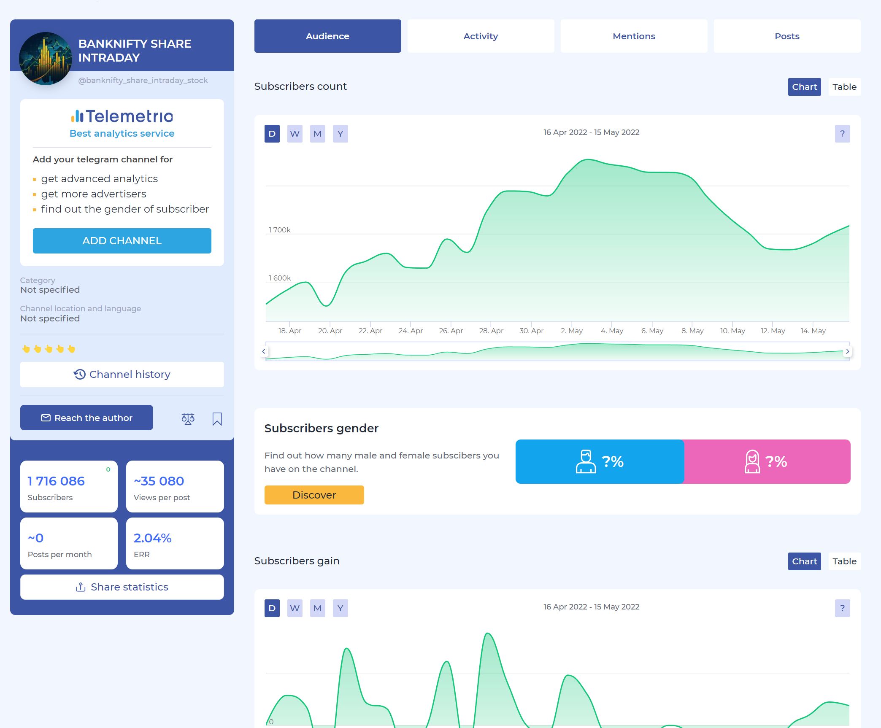The image size is (881, 728).
Task: Bookmark this channel with the bookmark icon
Action: point(217,418)
